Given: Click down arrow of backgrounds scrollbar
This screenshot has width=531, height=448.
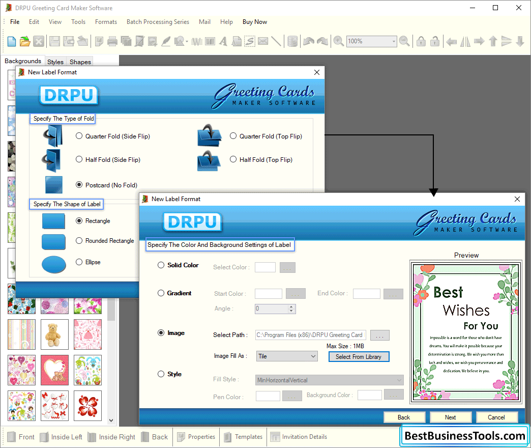Looking at the screenshot, I should click(x=111, y=421).
